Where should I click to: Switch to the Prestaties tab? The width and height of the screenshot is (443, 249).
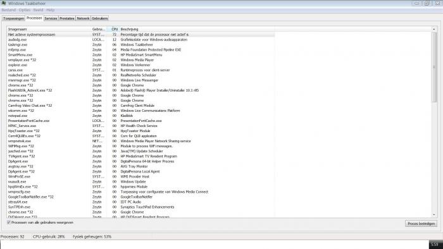pyautogui.click(x=67, y=18)
